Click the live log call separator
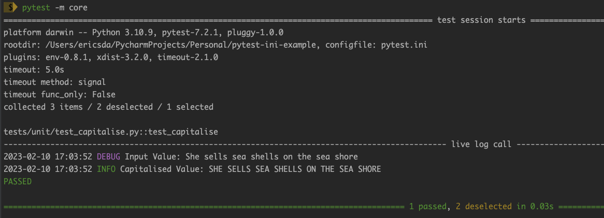The image size is (604, 218). click(481, 144)
